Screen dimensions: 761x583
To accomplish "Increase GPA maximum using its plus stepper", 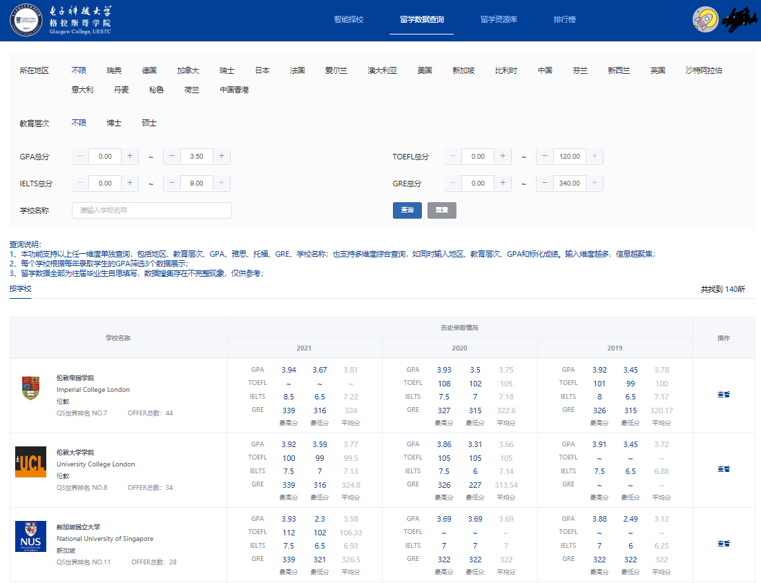I will (221, 156).
